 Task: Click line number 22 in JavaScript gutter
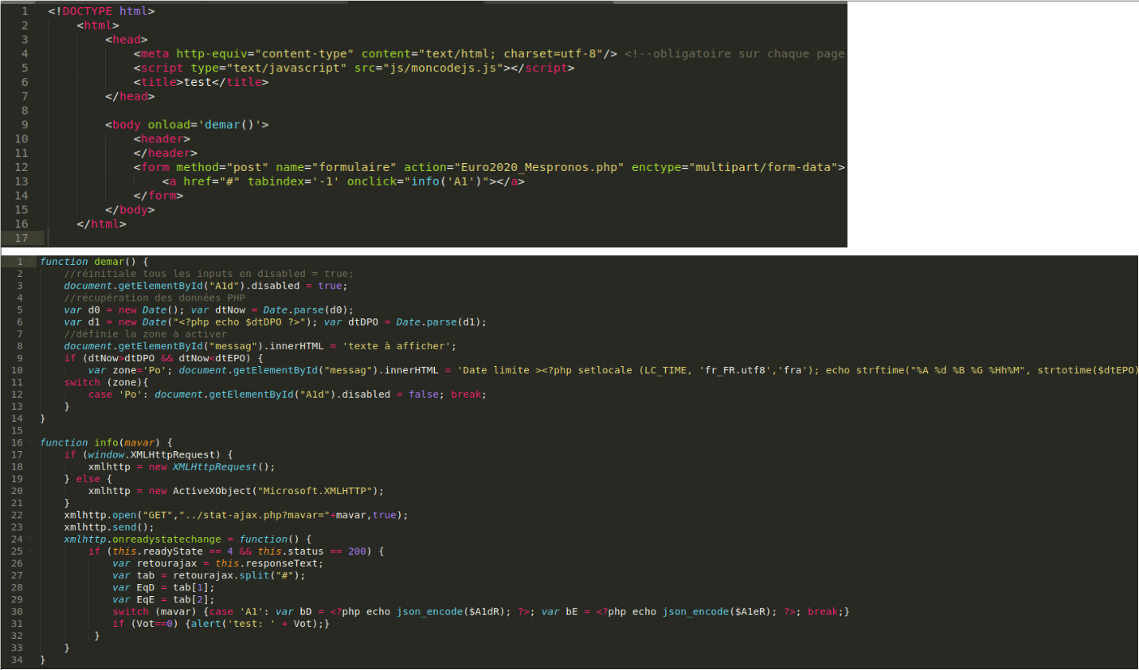click(17, 516)
